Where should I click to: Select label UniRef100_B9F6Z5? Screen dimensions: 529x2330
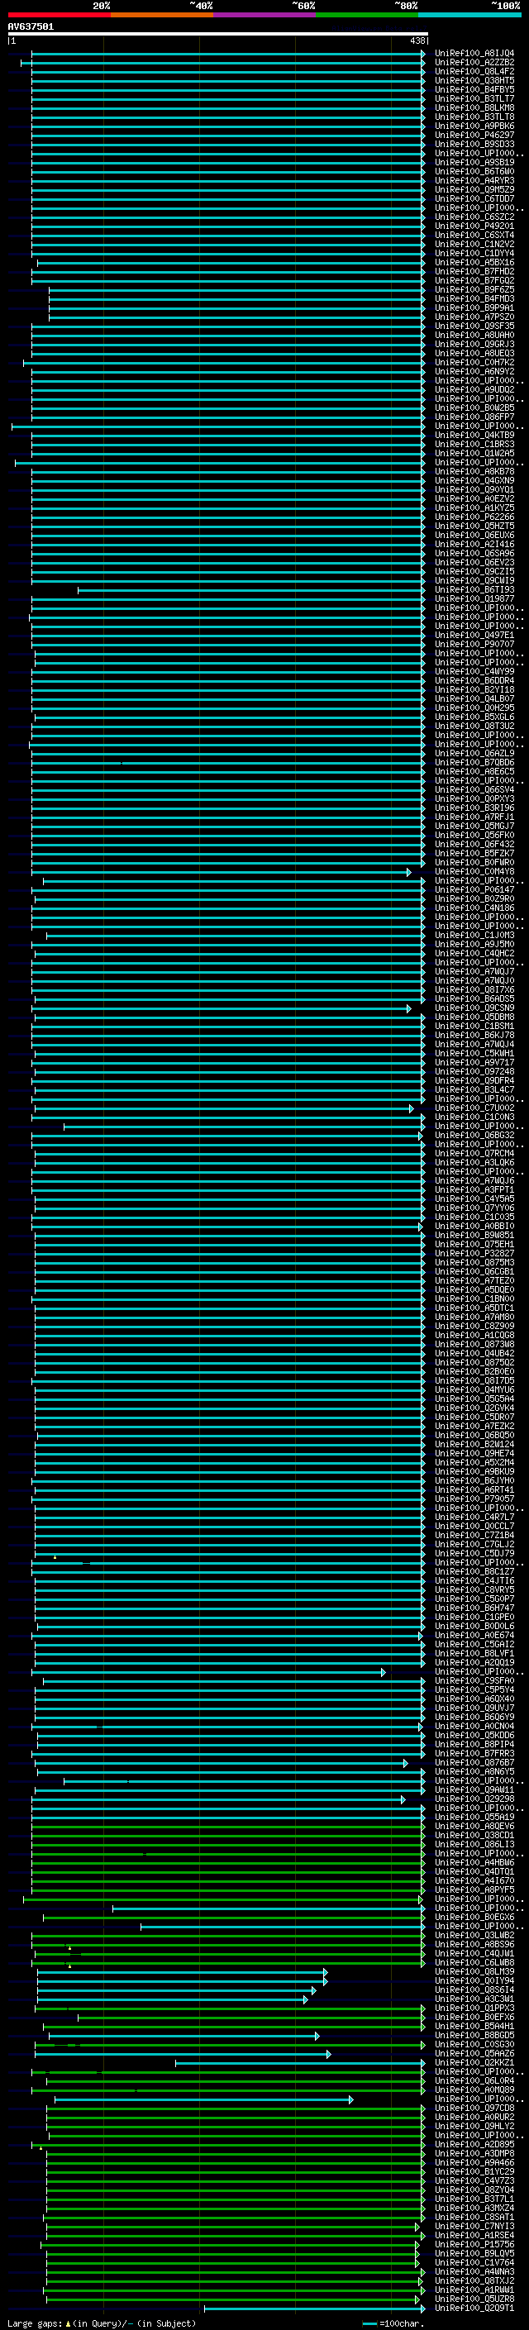coord(474,289)
